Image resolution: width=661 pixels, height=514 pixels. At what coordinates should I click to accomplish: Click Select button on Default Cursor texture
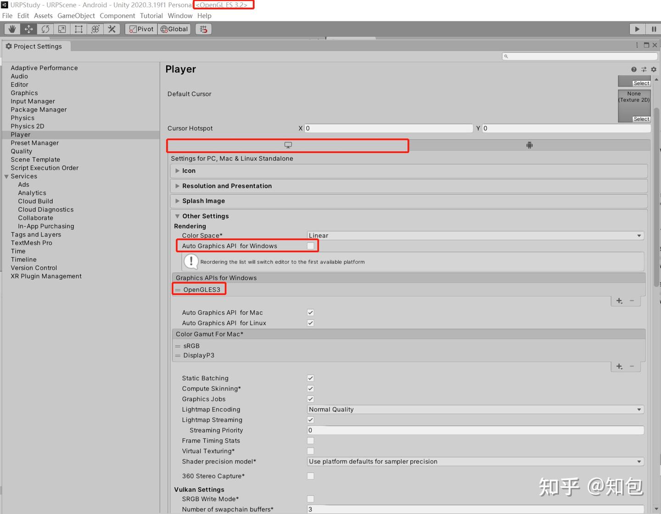click(x=641, y=119)
